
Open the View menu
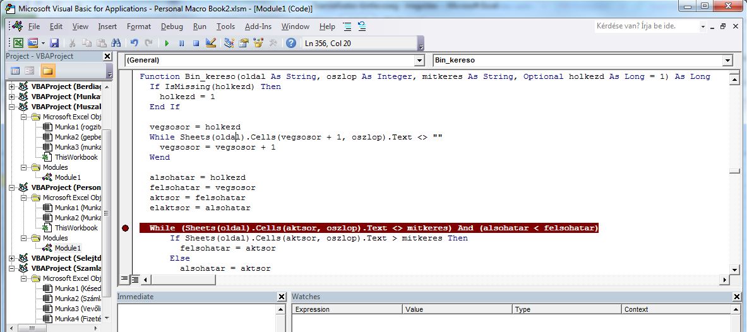pyautogui.click(x=80, y=27)
